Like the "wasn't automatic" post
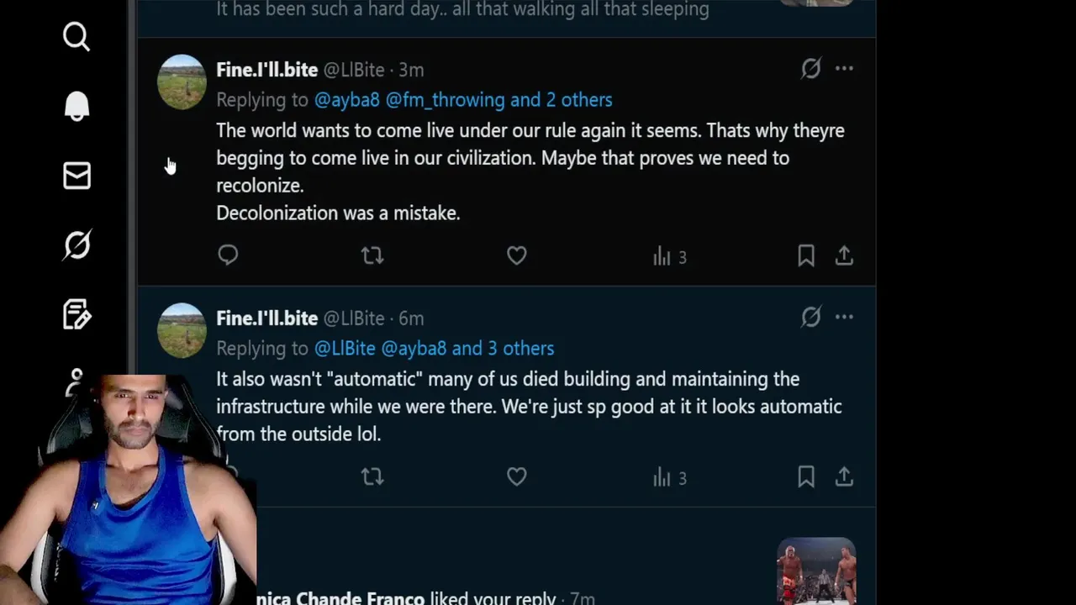 pyautogui.click(x=516, y=477)
